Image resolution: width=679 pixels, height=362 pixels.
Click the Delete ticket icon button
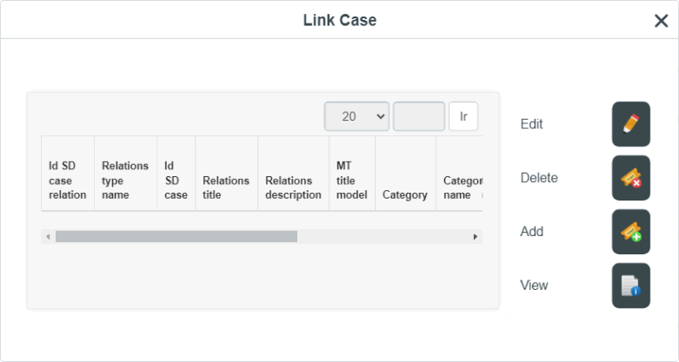coord(631,178)
